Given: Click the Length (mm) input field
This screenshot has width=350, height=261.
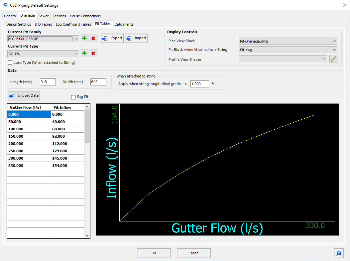Looking at the screenshot, I should click(48, 82).
